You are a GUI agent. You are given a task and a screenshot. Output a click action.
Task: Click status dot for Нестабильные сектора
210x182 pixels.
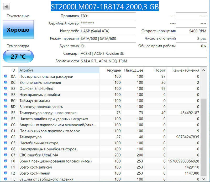[x=6, y=143]
